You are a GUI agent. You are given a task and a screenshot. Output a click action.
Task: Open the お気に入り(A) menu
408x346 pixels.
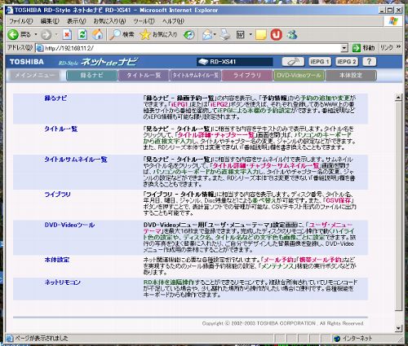click(x=109, y=21)
